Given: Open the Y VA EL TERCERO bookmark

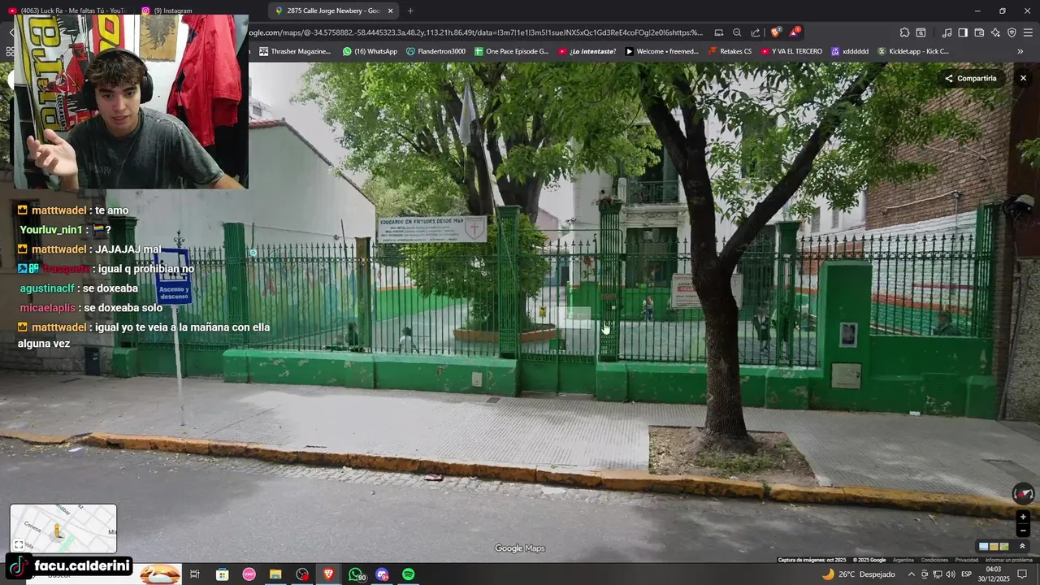Looking at the screenshot, I should (791, 51).
